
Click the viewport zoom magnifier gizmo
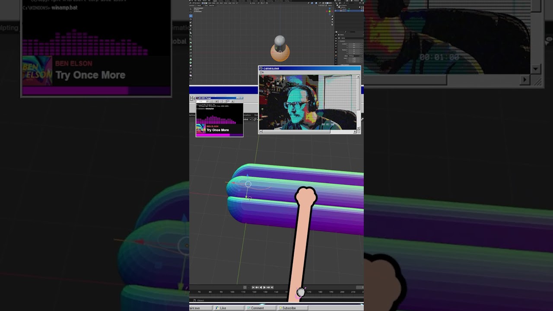(332, 16)
